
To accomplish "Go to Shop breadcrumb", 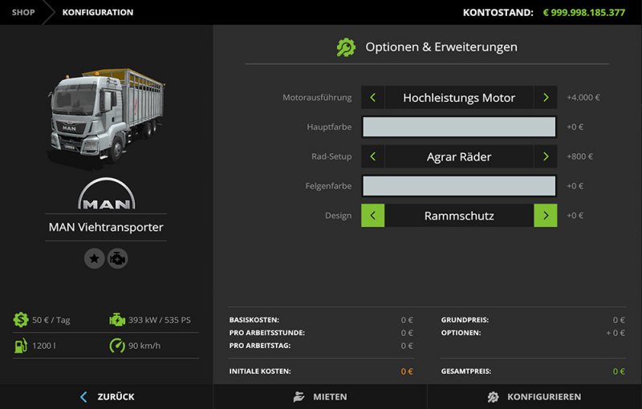I will click(x=23, y=12).
